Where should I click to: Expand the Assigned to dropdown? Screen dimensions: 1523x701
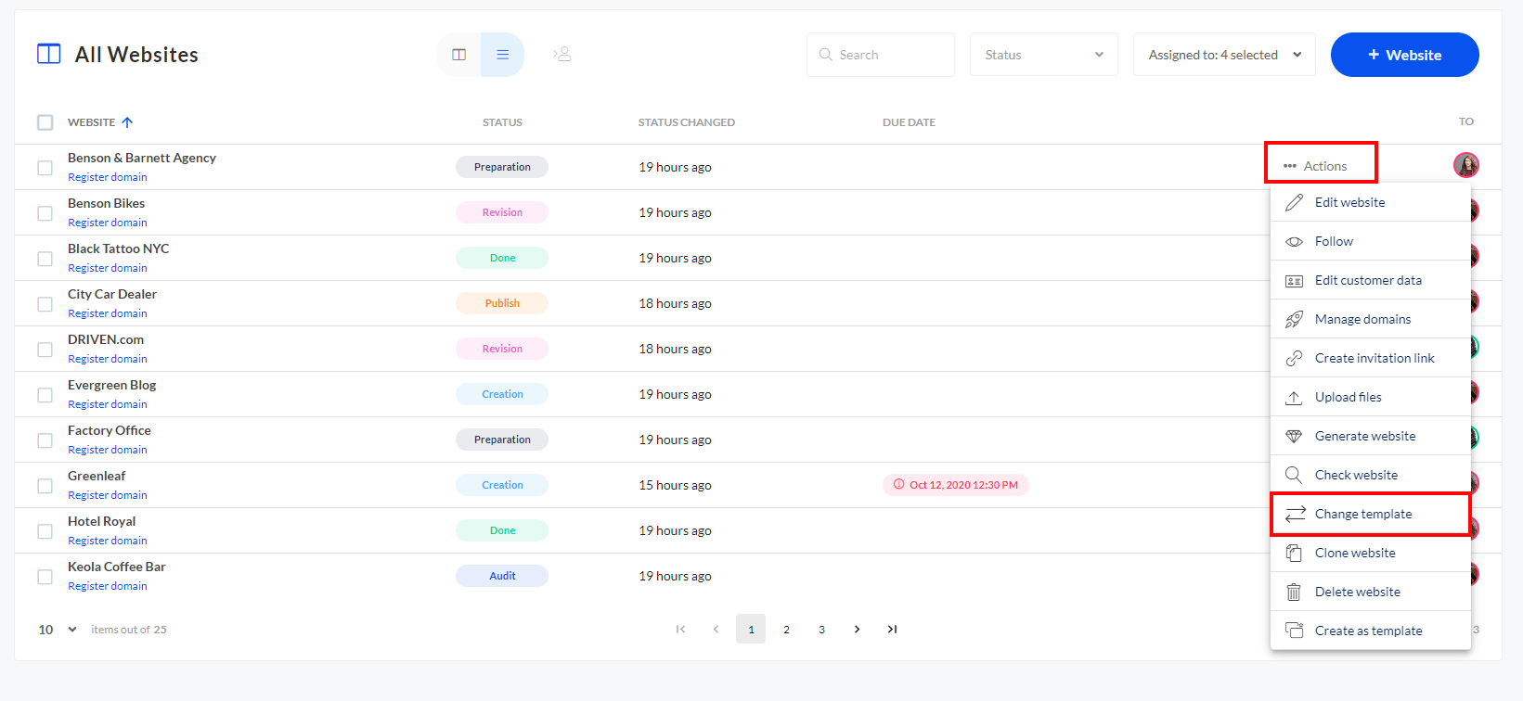[x=1223, y=55]
